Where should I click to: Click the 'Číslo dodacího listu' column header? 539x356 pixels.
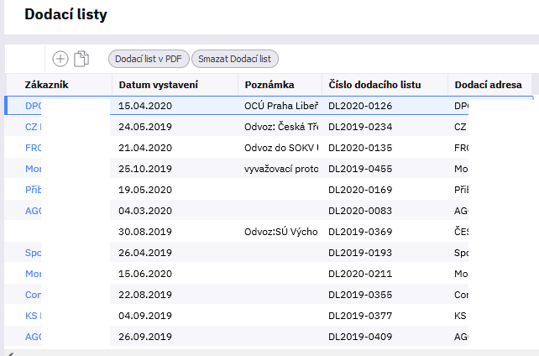pos(374,85)
